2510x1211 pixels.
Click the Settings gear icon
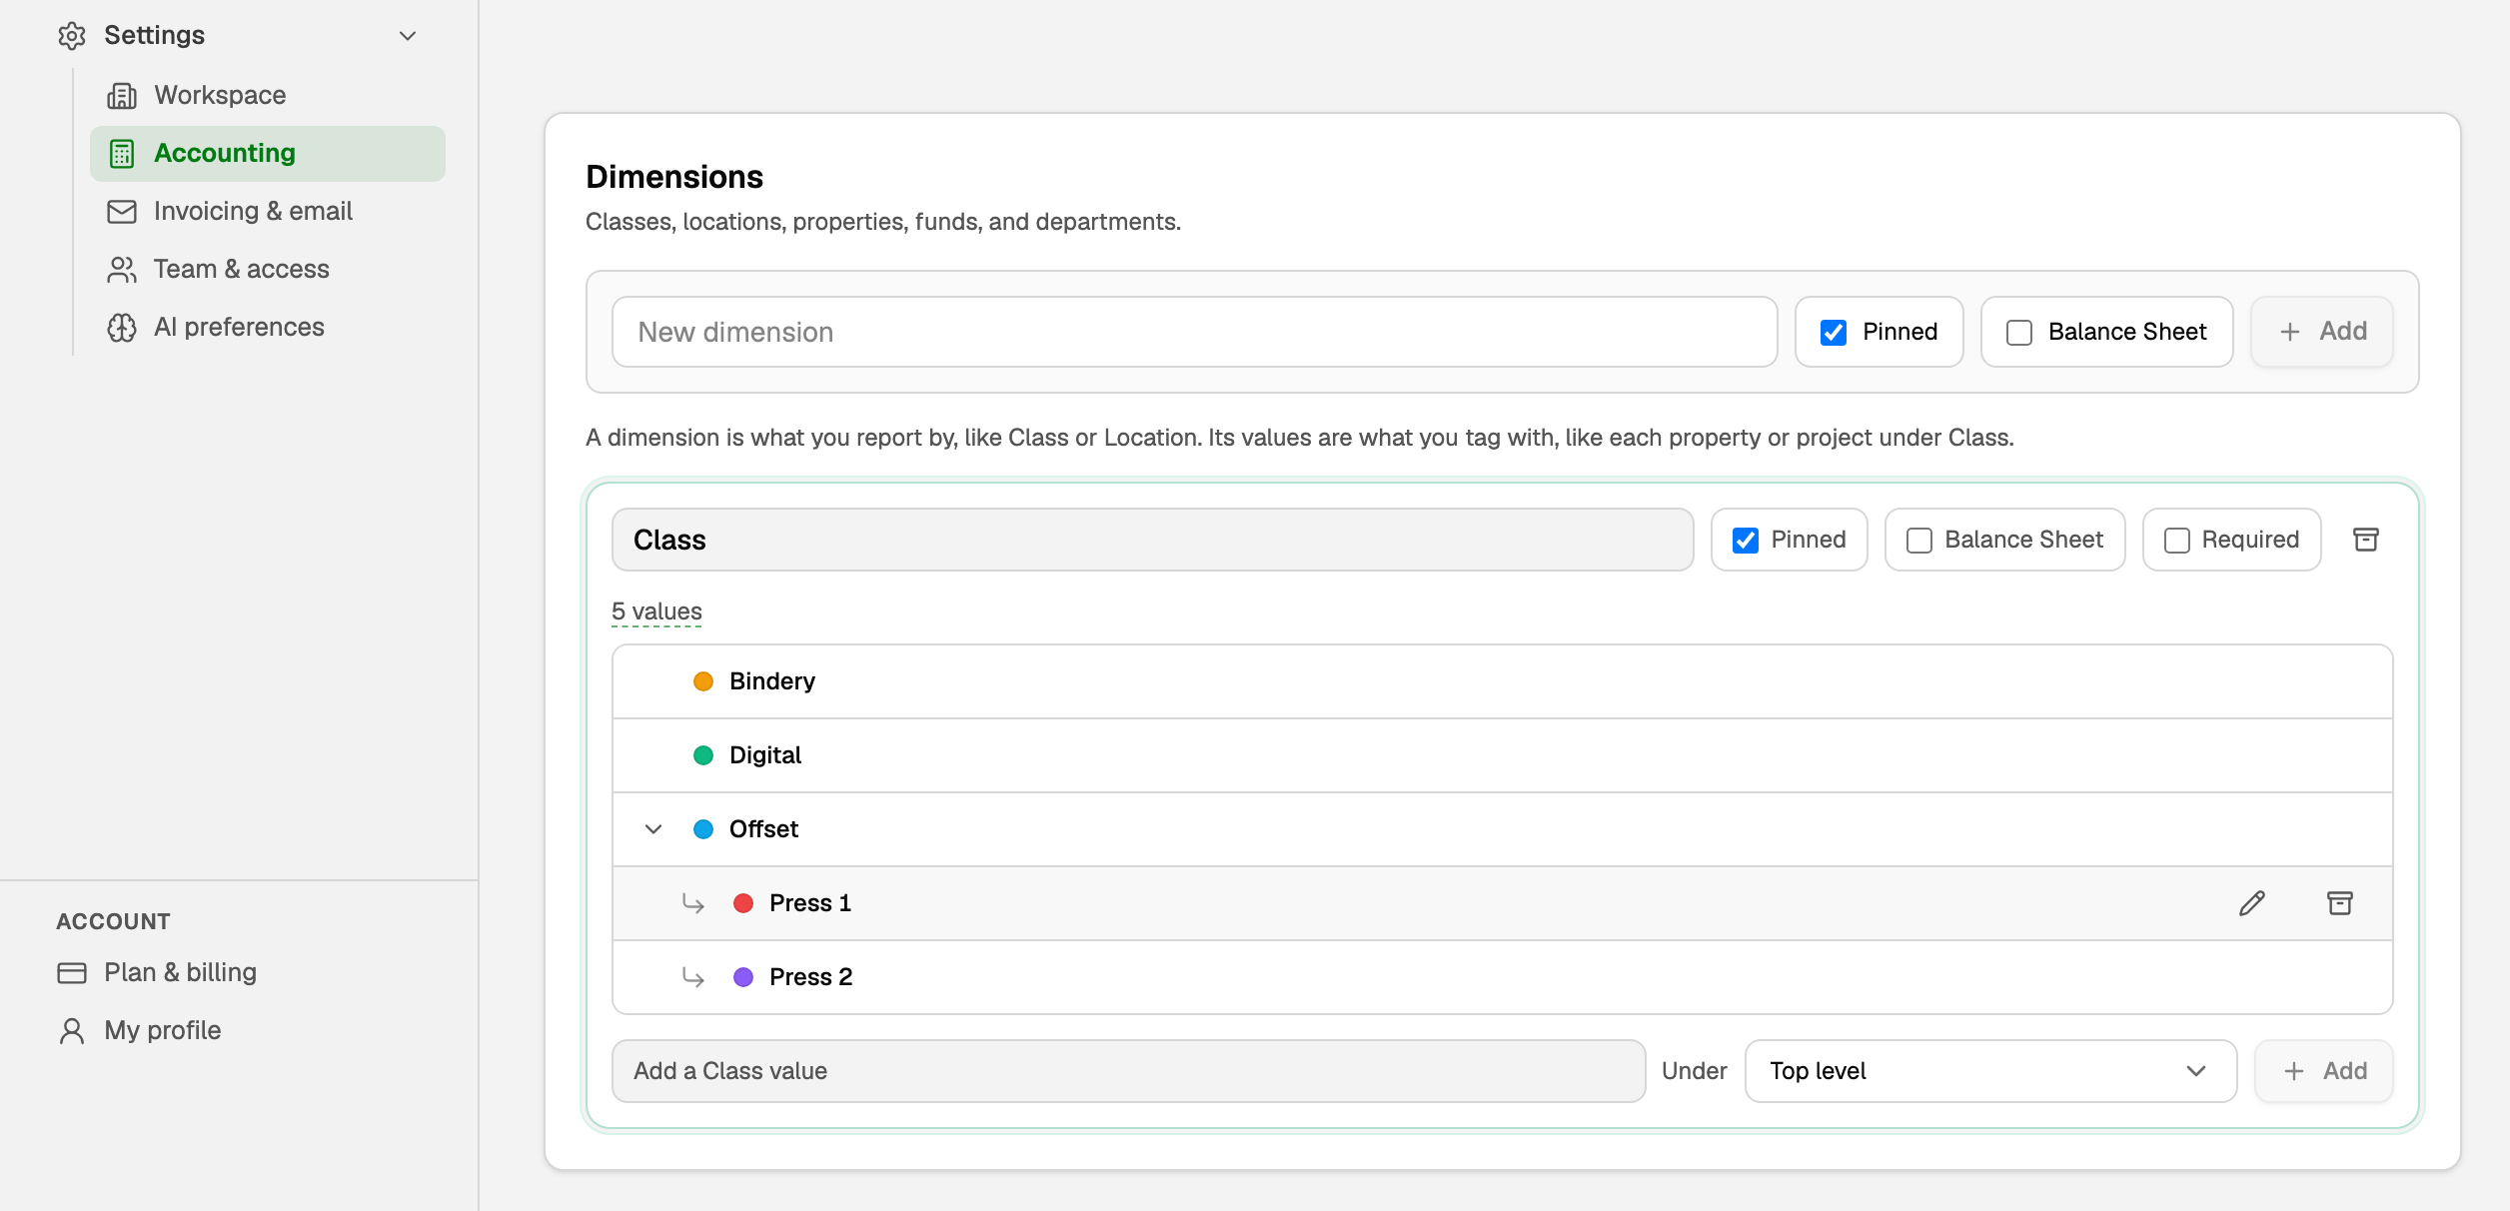click(x=72, y=36)
